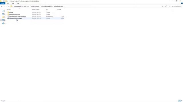Expand or collapse the ribbon
The height and width of the screenshot is (102, 183).
tap(180, 3)
